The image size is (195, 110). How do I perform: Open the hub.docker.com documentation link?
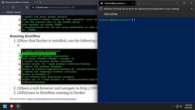coord(52,99)
